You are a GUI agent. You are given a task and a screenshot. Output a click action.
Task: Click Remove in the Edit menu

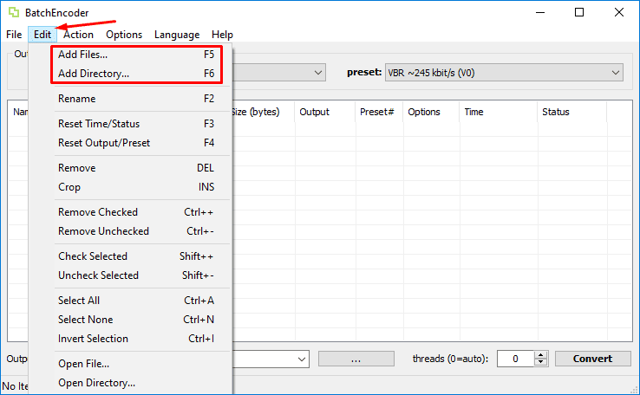tap(136, 168)
